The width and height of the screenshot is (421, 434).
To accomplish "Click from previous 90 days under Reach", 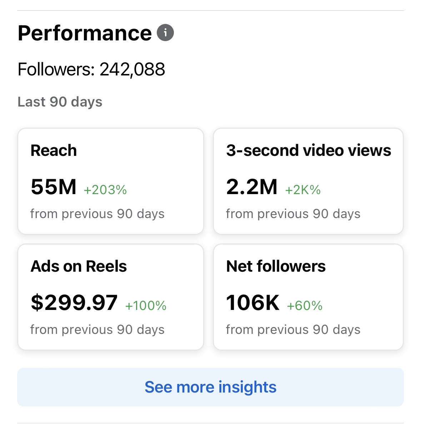I will click(97, 213).
